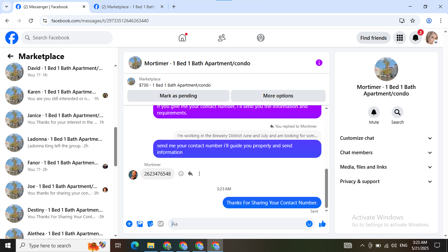Go back using the Marketplace back arrow
Viewport: 448px width, 252px height.
[10, 56]
